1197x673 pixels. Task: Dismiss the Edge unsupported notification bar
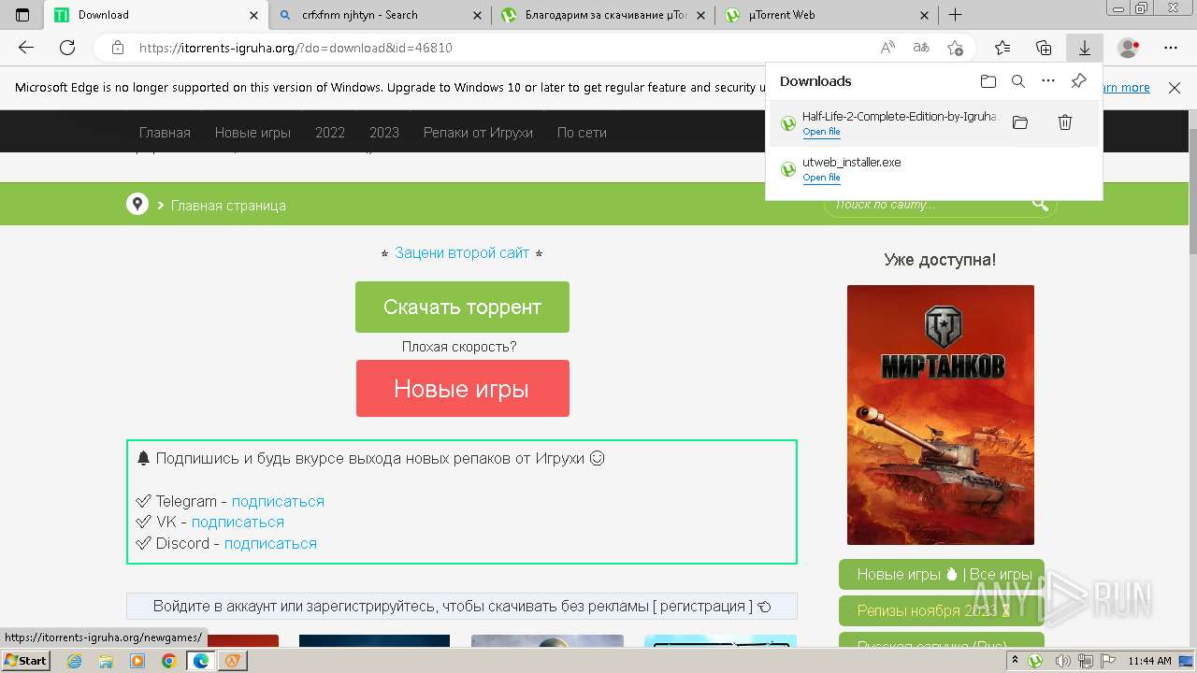(1175, 88)
